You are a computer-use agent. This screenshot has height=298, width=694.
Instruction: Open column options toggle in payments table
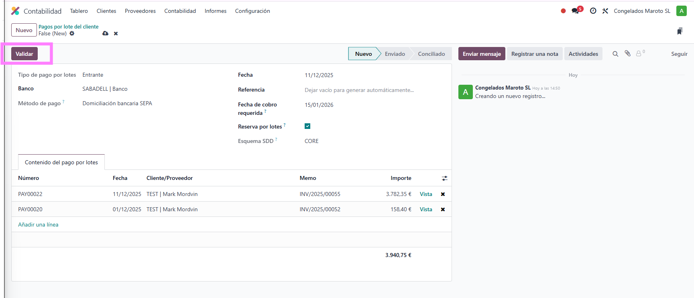tap(444, 178)
